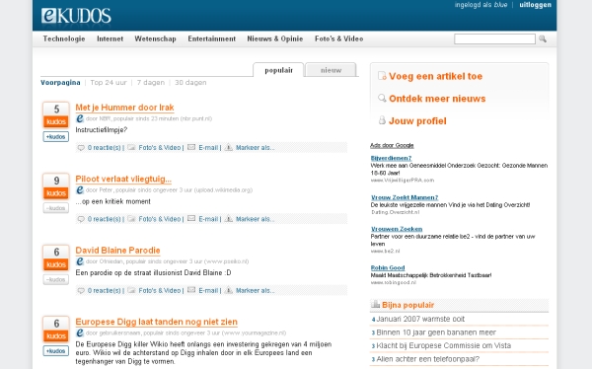This screenshot has width=592, height=369.
Task: Click warning icon on Piloot article row
Action: (229, 219)
